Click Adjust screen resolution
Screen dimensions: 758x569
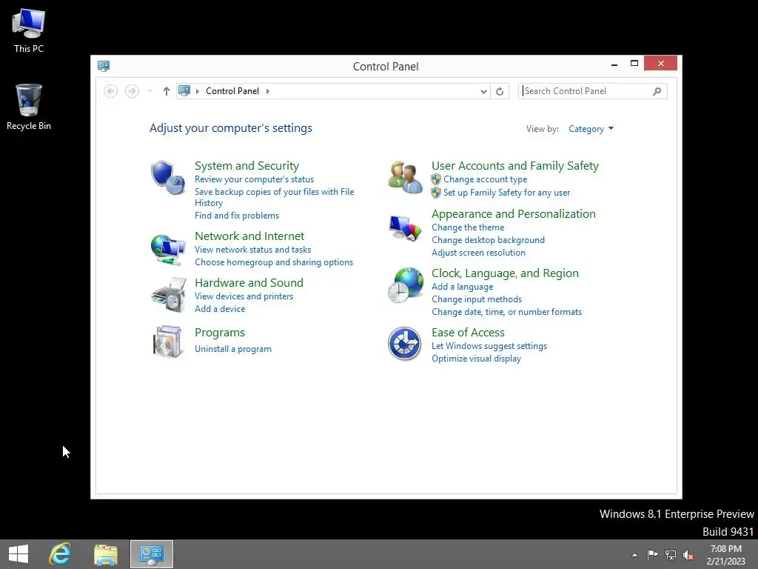[478, 253]
